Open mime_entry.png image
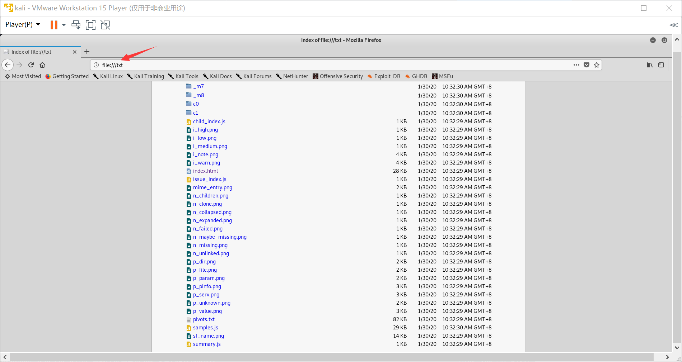The height and width of the screenshot is (362, 682). click(x=212, y=187)
